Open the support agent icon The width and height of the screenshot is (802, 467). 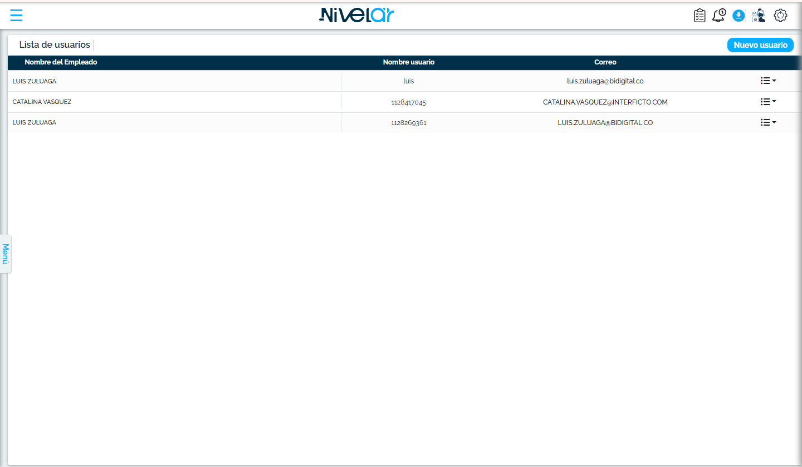[759, 16]
